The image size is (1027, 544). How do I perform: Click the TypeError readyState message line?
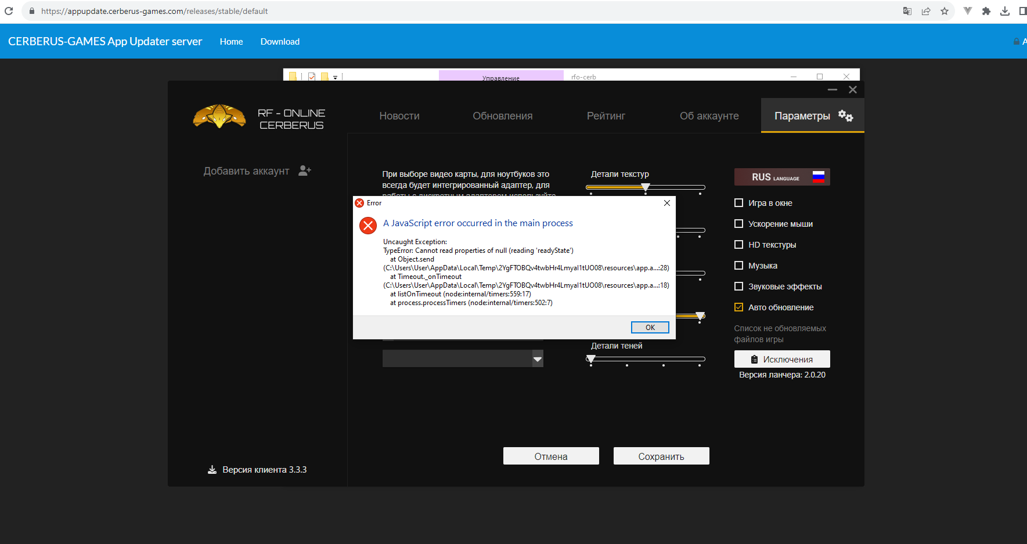478,251
